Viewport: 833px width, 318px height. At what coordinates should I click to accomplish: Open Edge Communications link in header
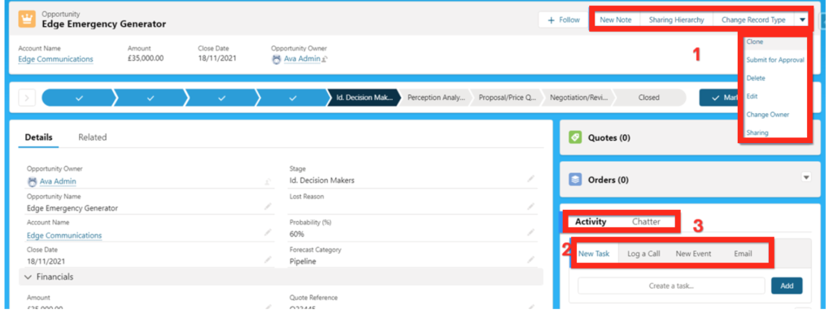click(x=56, y=59)
